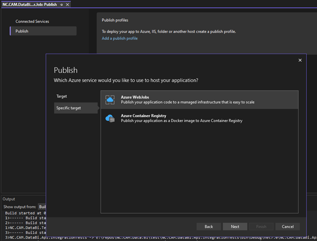Cancel the Publish wizard

click(x=288, y=226)
